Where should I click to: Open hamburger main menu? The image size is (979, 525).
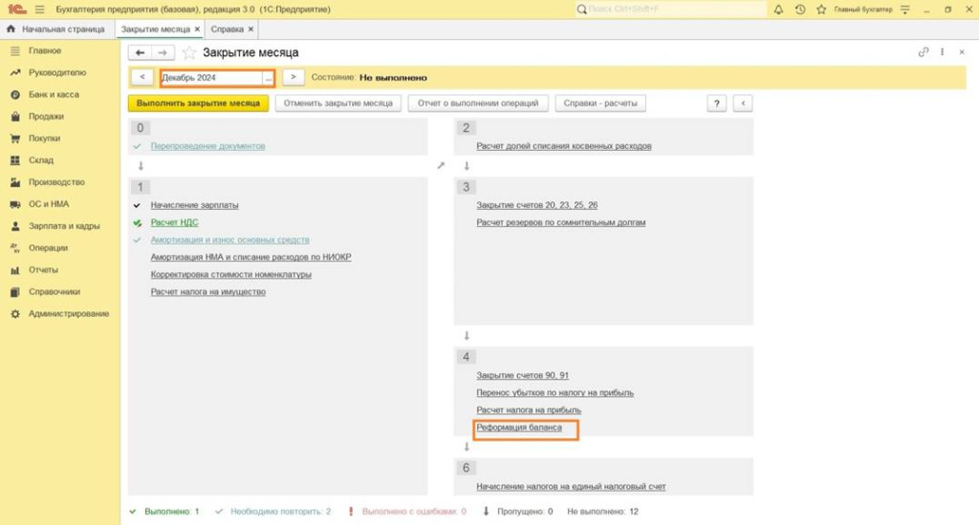tap(37, 9)
